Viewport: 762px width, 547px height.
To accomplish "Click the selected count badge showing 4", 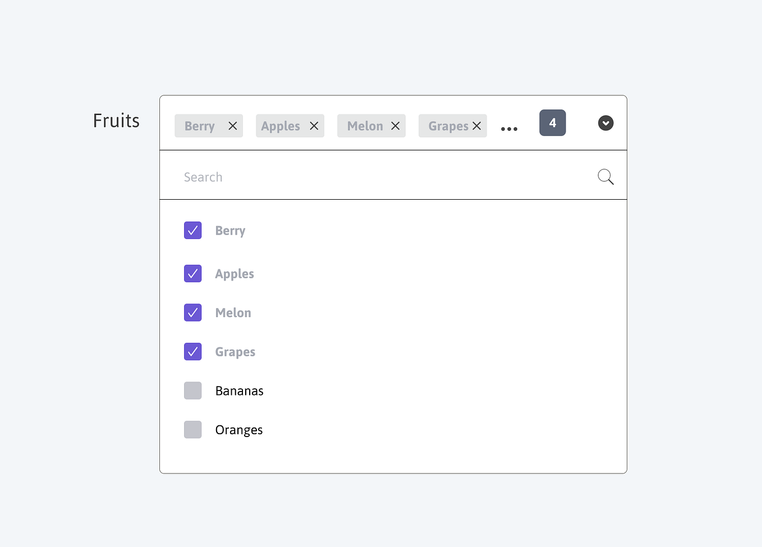I will 553,123.
